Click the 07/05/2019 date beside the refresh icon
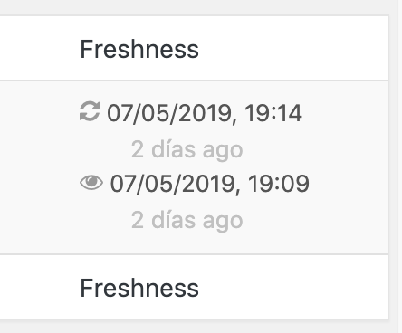Screen dimensions: 402x333 pyautogui.click(x=170, y=113)
